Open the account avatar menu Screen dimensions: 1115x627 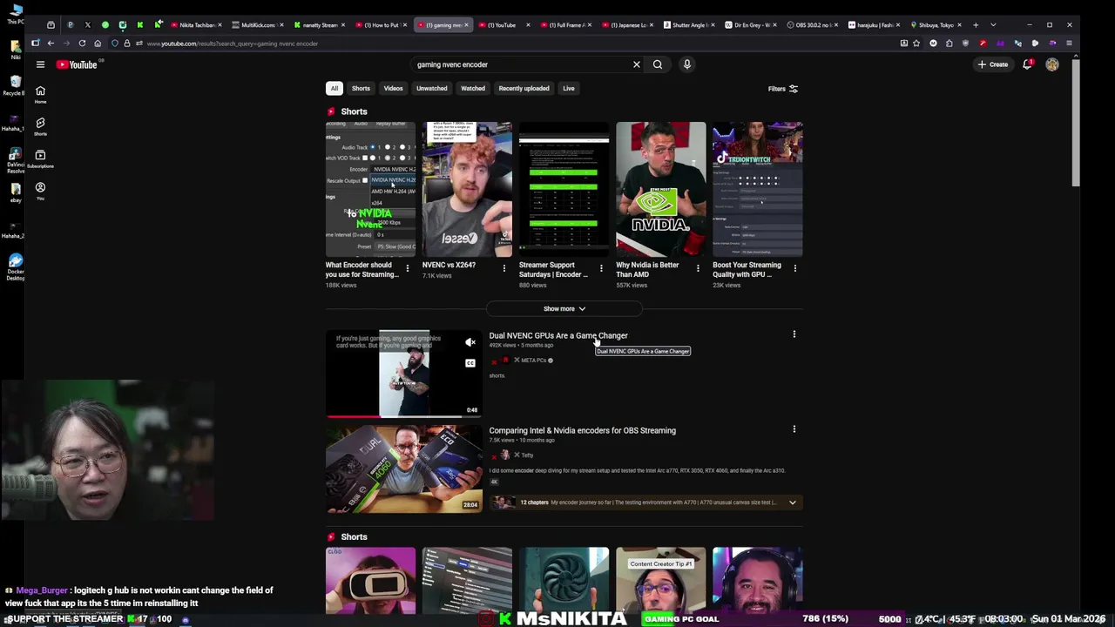pos(1052,64)
